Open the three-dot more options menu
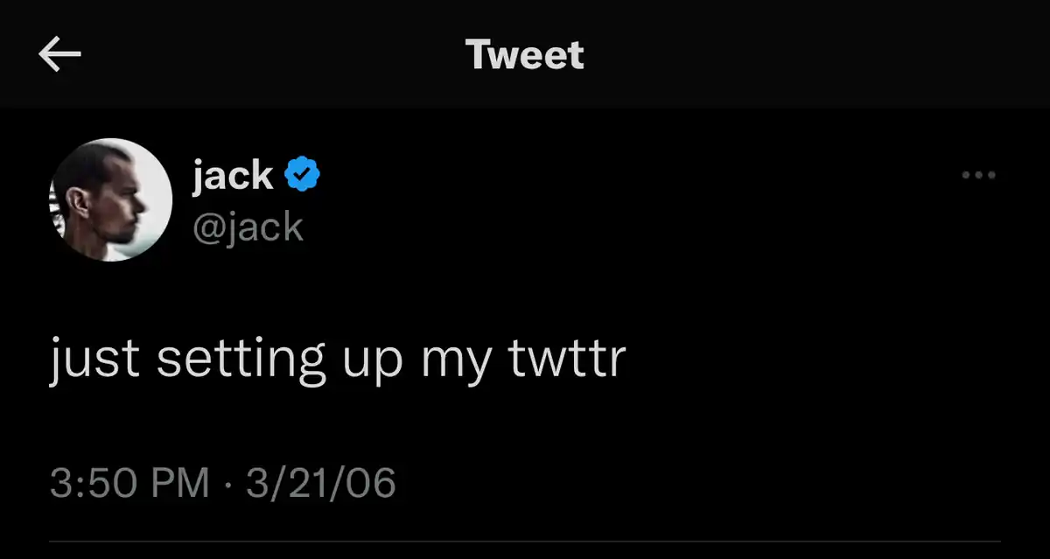Viewport: 1050px width, 559px height. coord(978,176)
